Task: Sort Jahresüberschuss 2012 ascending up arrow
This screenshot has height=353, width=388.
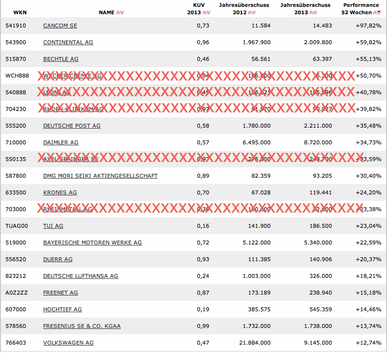Action: (x=249, y=13)
